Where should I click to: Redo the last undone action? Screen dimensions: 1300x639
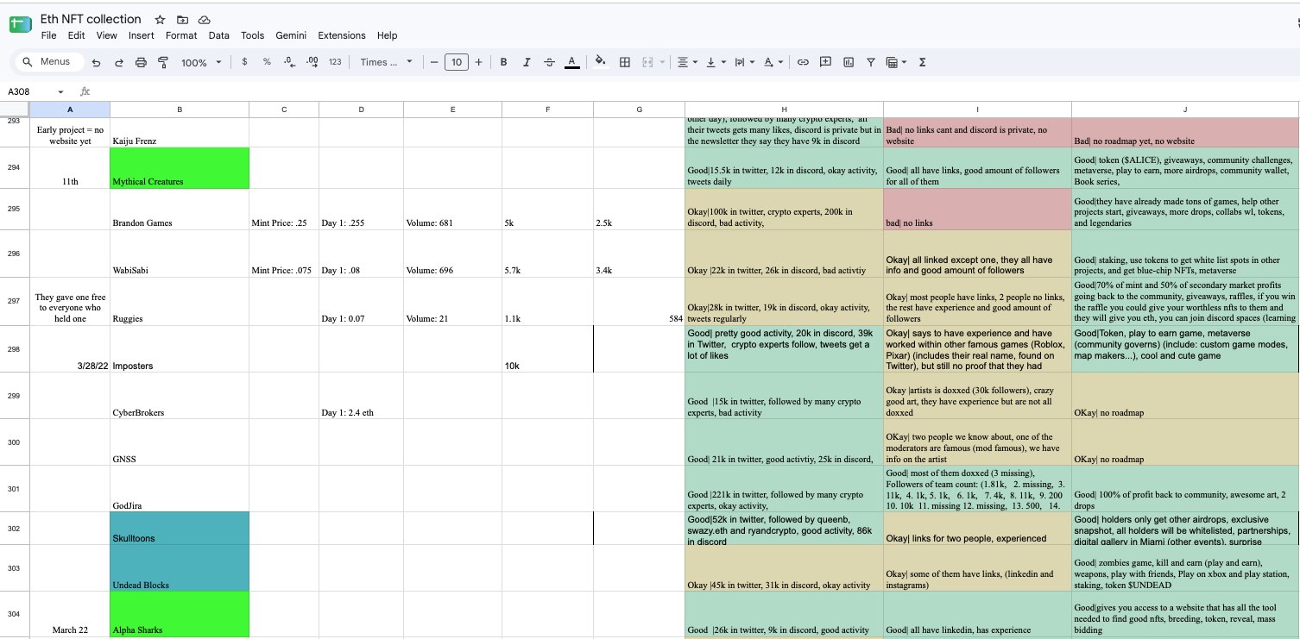click(118, 62)
